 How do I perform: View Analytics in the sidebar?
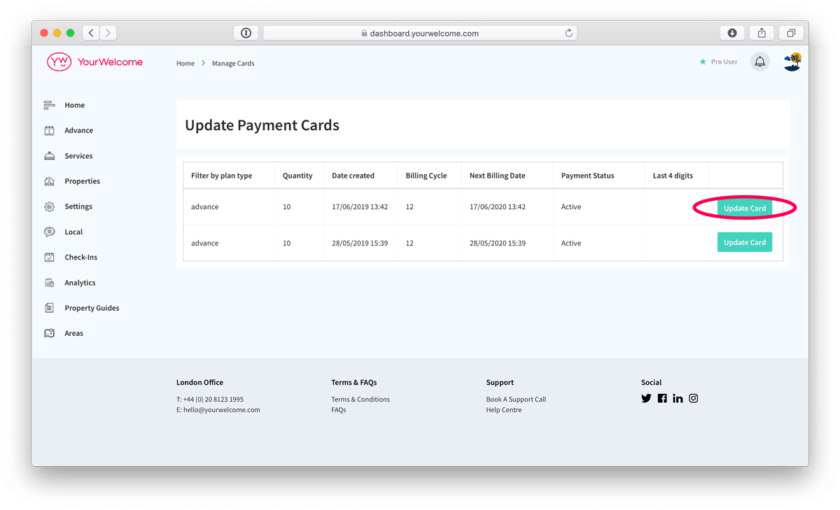(x=80, y=283)
